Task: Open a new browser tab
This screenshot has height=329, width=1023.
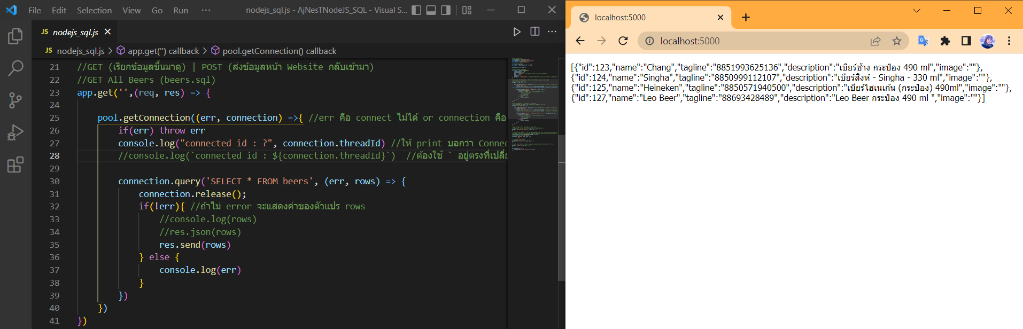Action: point(746,18)
